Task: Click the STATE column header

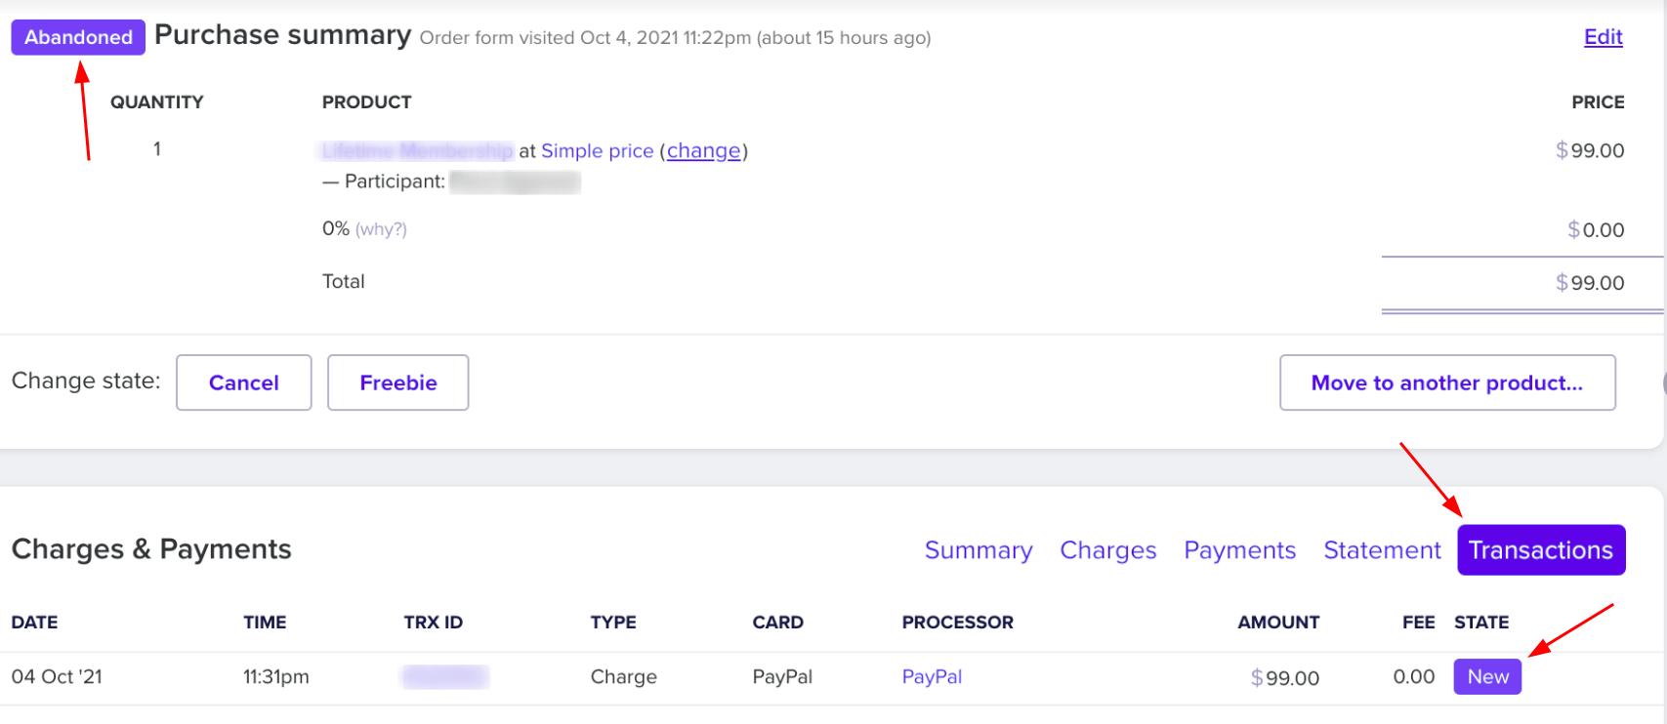Action: pos(1481,623)
